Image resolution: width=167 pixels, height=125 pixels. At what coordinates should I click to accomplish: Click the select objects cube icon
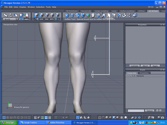click(x=36, y=15)
